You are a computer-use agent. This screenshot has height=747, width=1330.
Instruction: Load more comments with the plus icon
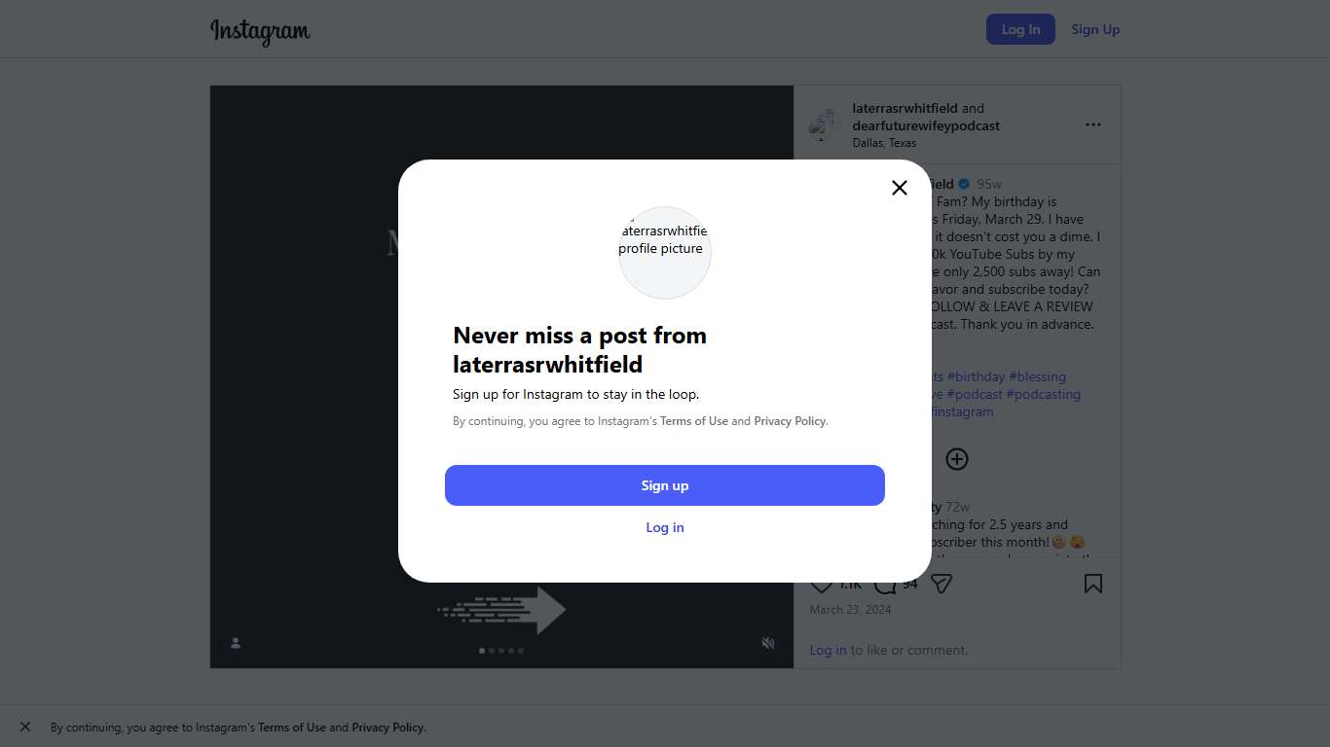pyautogui.click(x=957, y=459)
